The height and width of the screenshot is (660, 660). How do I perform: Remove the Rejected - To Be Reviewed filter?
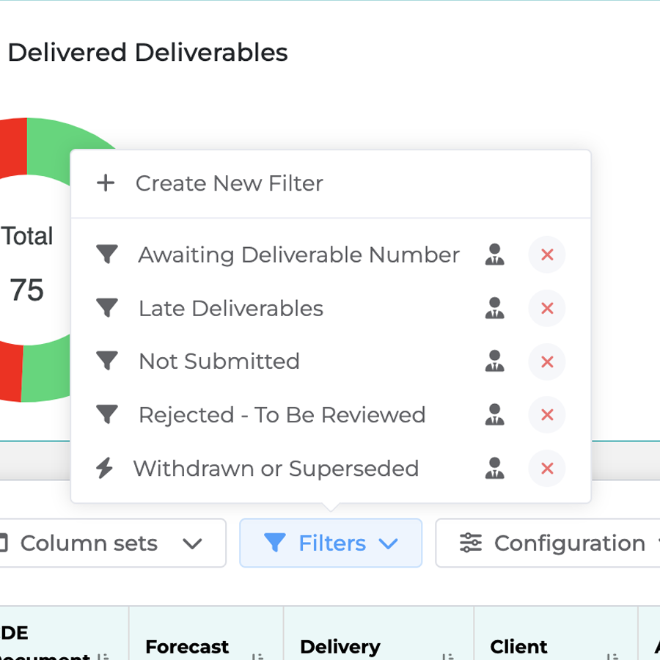pyautogui.click(x=546, y=415)
